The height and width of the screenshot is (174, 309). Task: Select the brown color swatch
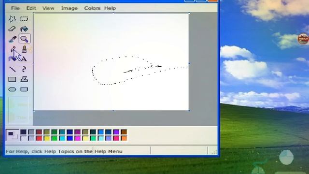124,132
